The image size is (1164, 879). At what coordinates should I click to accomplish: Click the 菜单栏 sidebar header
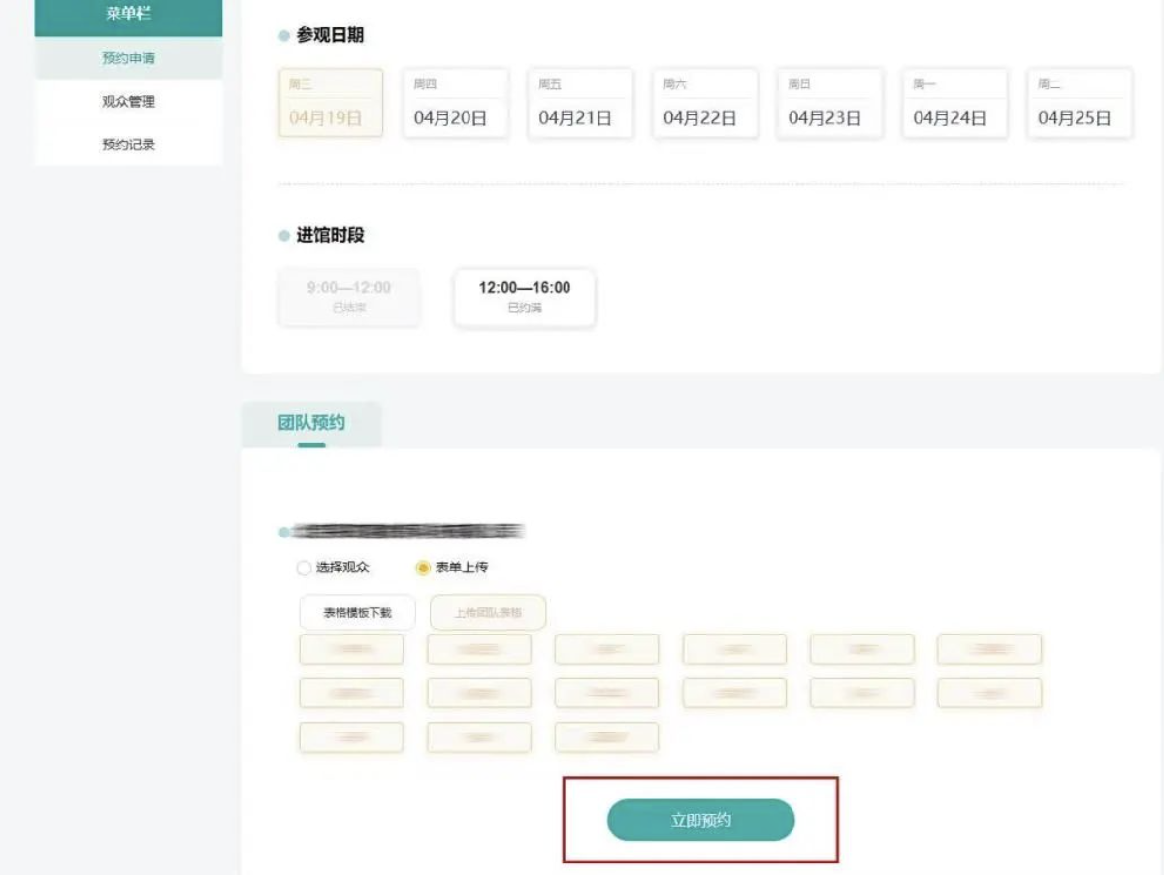coord(128,16)
